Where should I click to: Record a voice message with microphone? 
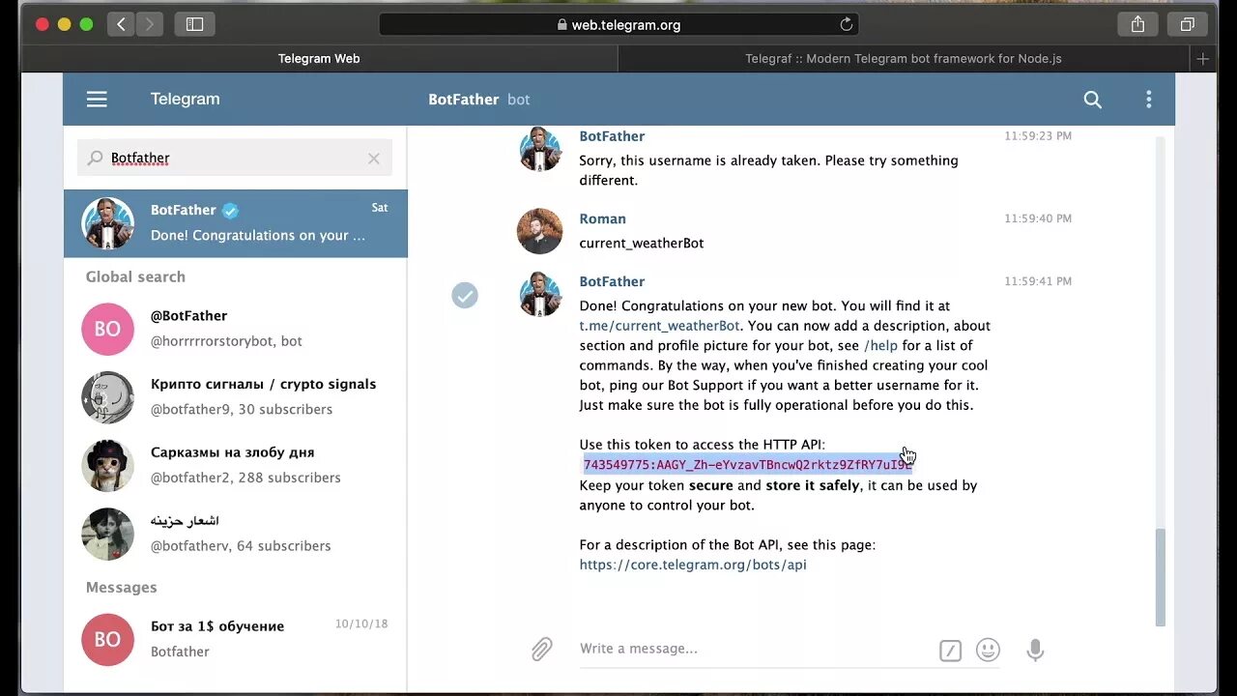click(1035, 650)
